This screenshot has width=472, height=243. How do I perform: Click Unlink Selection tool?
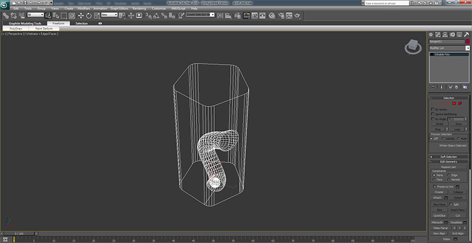tap(14, 16)
